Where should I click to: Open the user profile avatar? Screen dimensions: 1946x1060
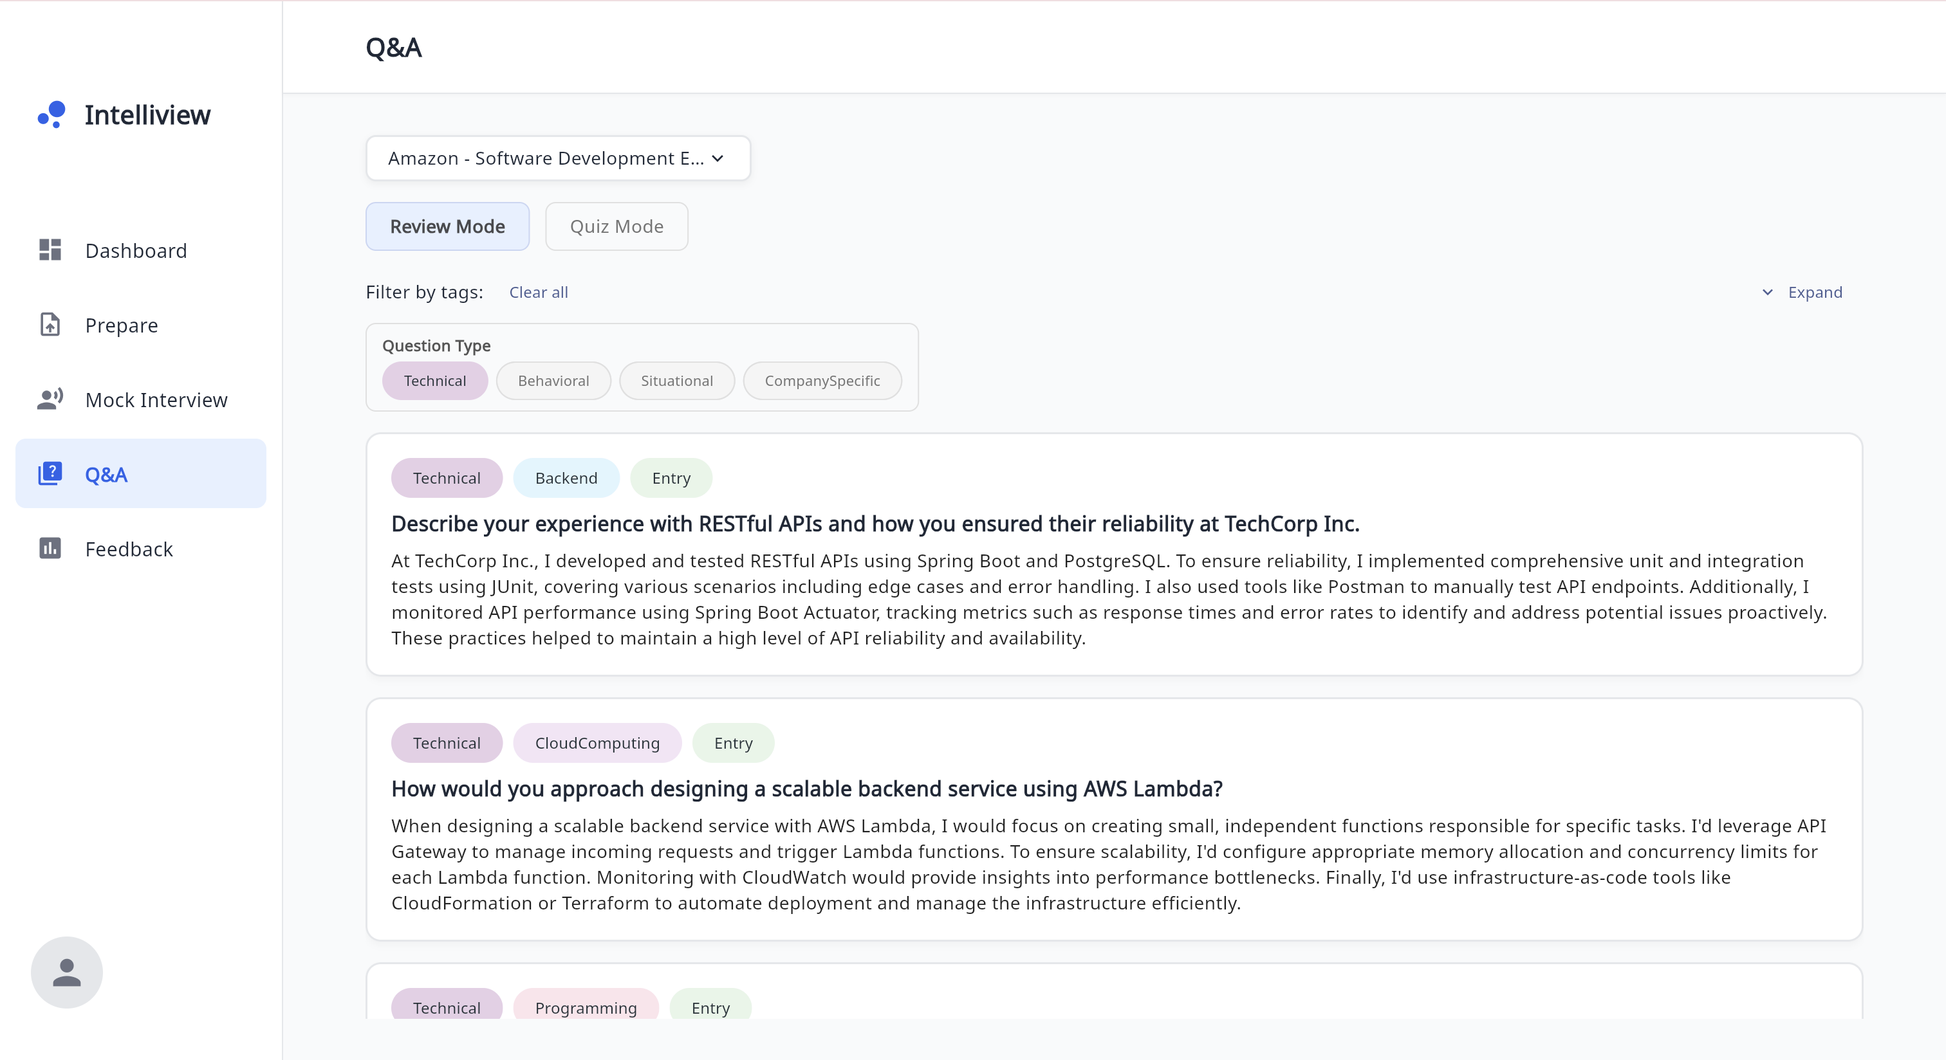[66, 973]
